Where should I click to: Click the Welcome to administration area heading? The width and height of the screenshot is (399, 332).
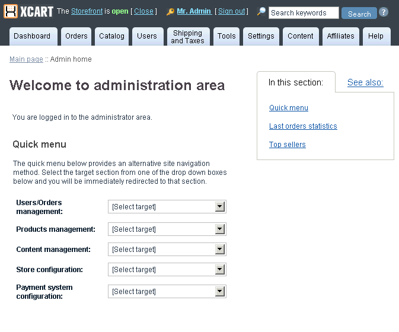click(x=117, y=85)
